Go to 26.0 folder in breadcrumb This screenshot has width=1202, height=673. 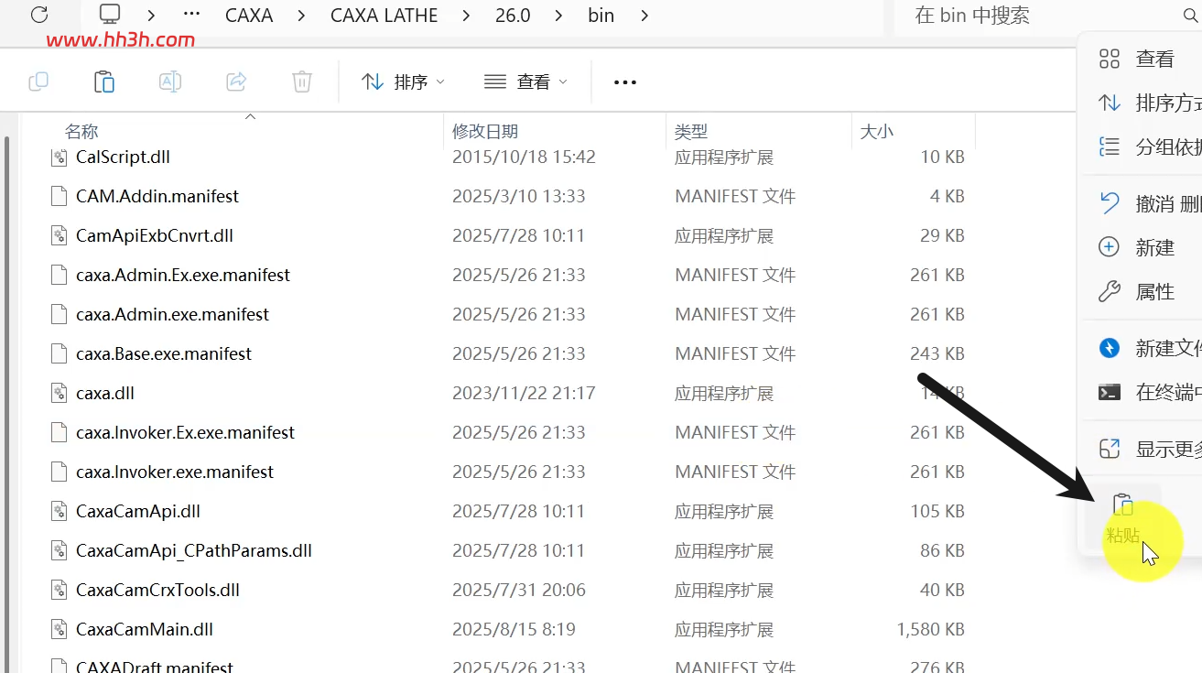[513, 16]
